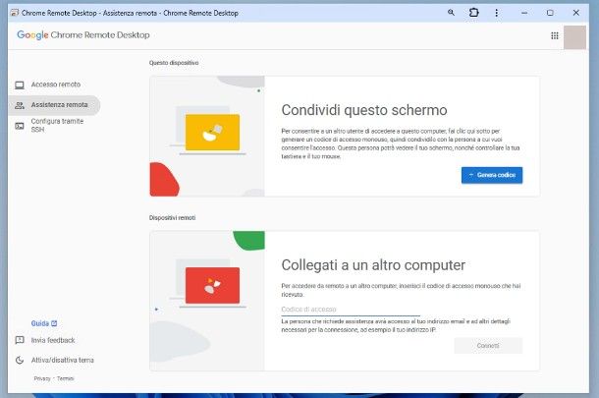Click the Questo dispositivo label
The image size is (599, 398).
[x=174, y=63]
